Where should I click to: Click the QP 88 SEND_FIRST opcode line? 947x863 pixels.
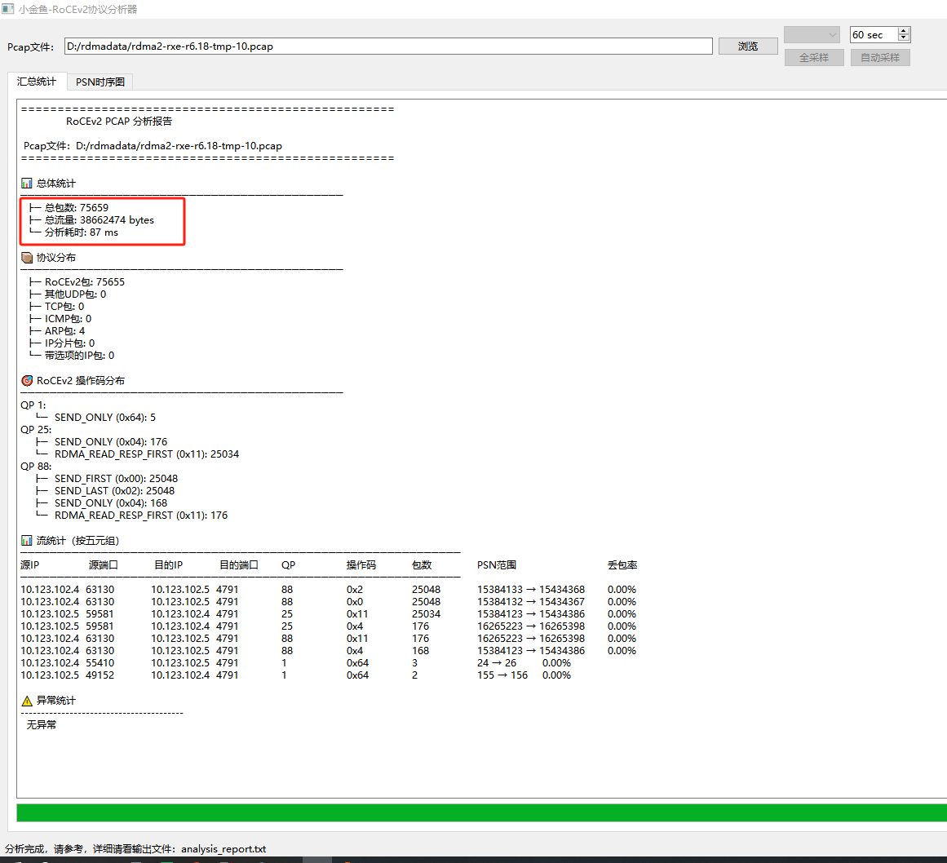116,479
